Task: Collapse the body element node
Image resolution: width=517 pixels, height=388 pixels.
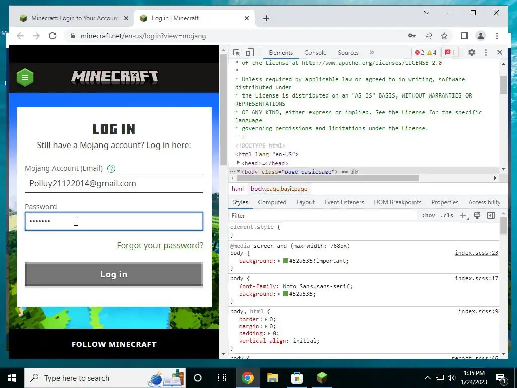Action: (x=238, y=171)
